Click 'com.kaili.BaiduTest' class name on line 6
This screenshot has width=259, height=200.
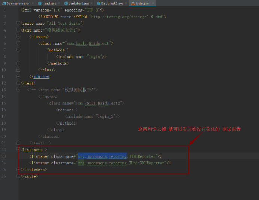point(88,43)
